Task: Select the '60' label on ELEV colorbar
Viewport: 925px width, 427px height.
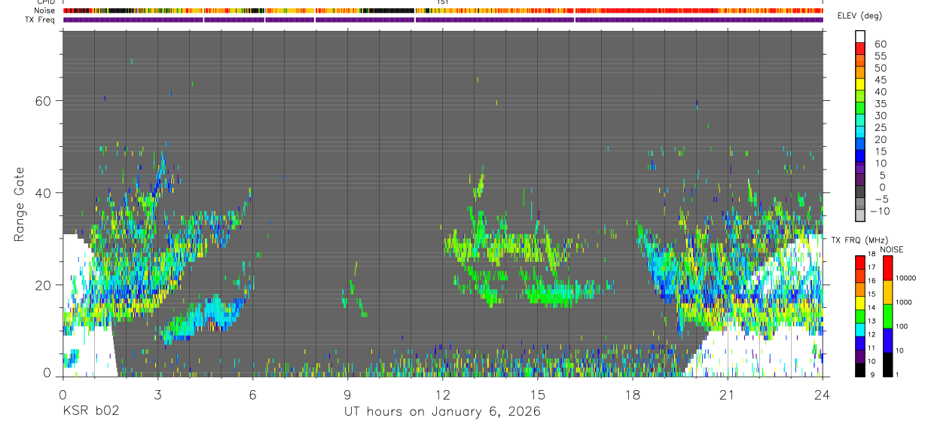Action: point(879,44)
